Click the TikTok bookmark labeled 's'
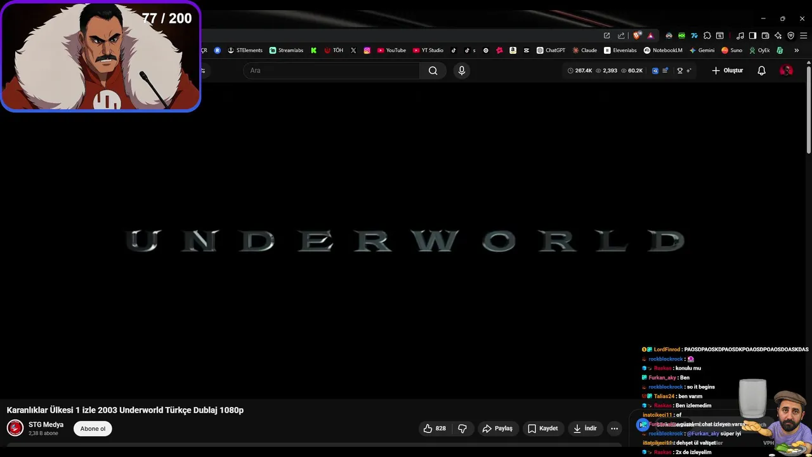 point(469,50)
